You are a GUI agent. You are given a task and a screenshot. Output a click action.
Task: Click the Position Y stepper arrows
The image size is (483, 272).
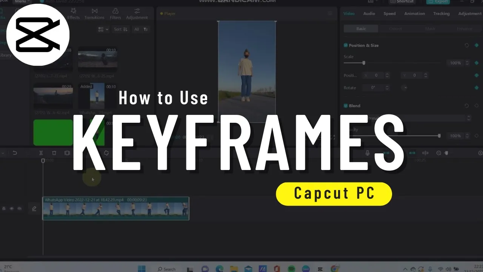tap(426, 76)
